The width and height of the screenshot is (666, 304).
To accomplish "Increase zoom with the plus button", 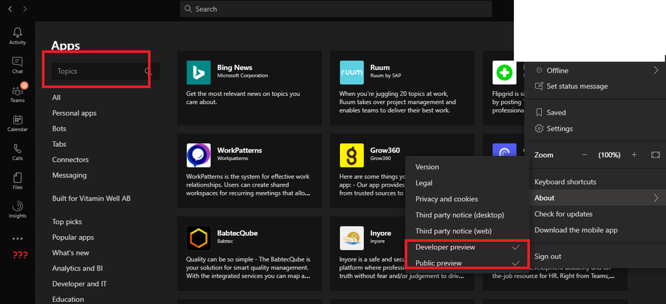I will tap(634, 155).
